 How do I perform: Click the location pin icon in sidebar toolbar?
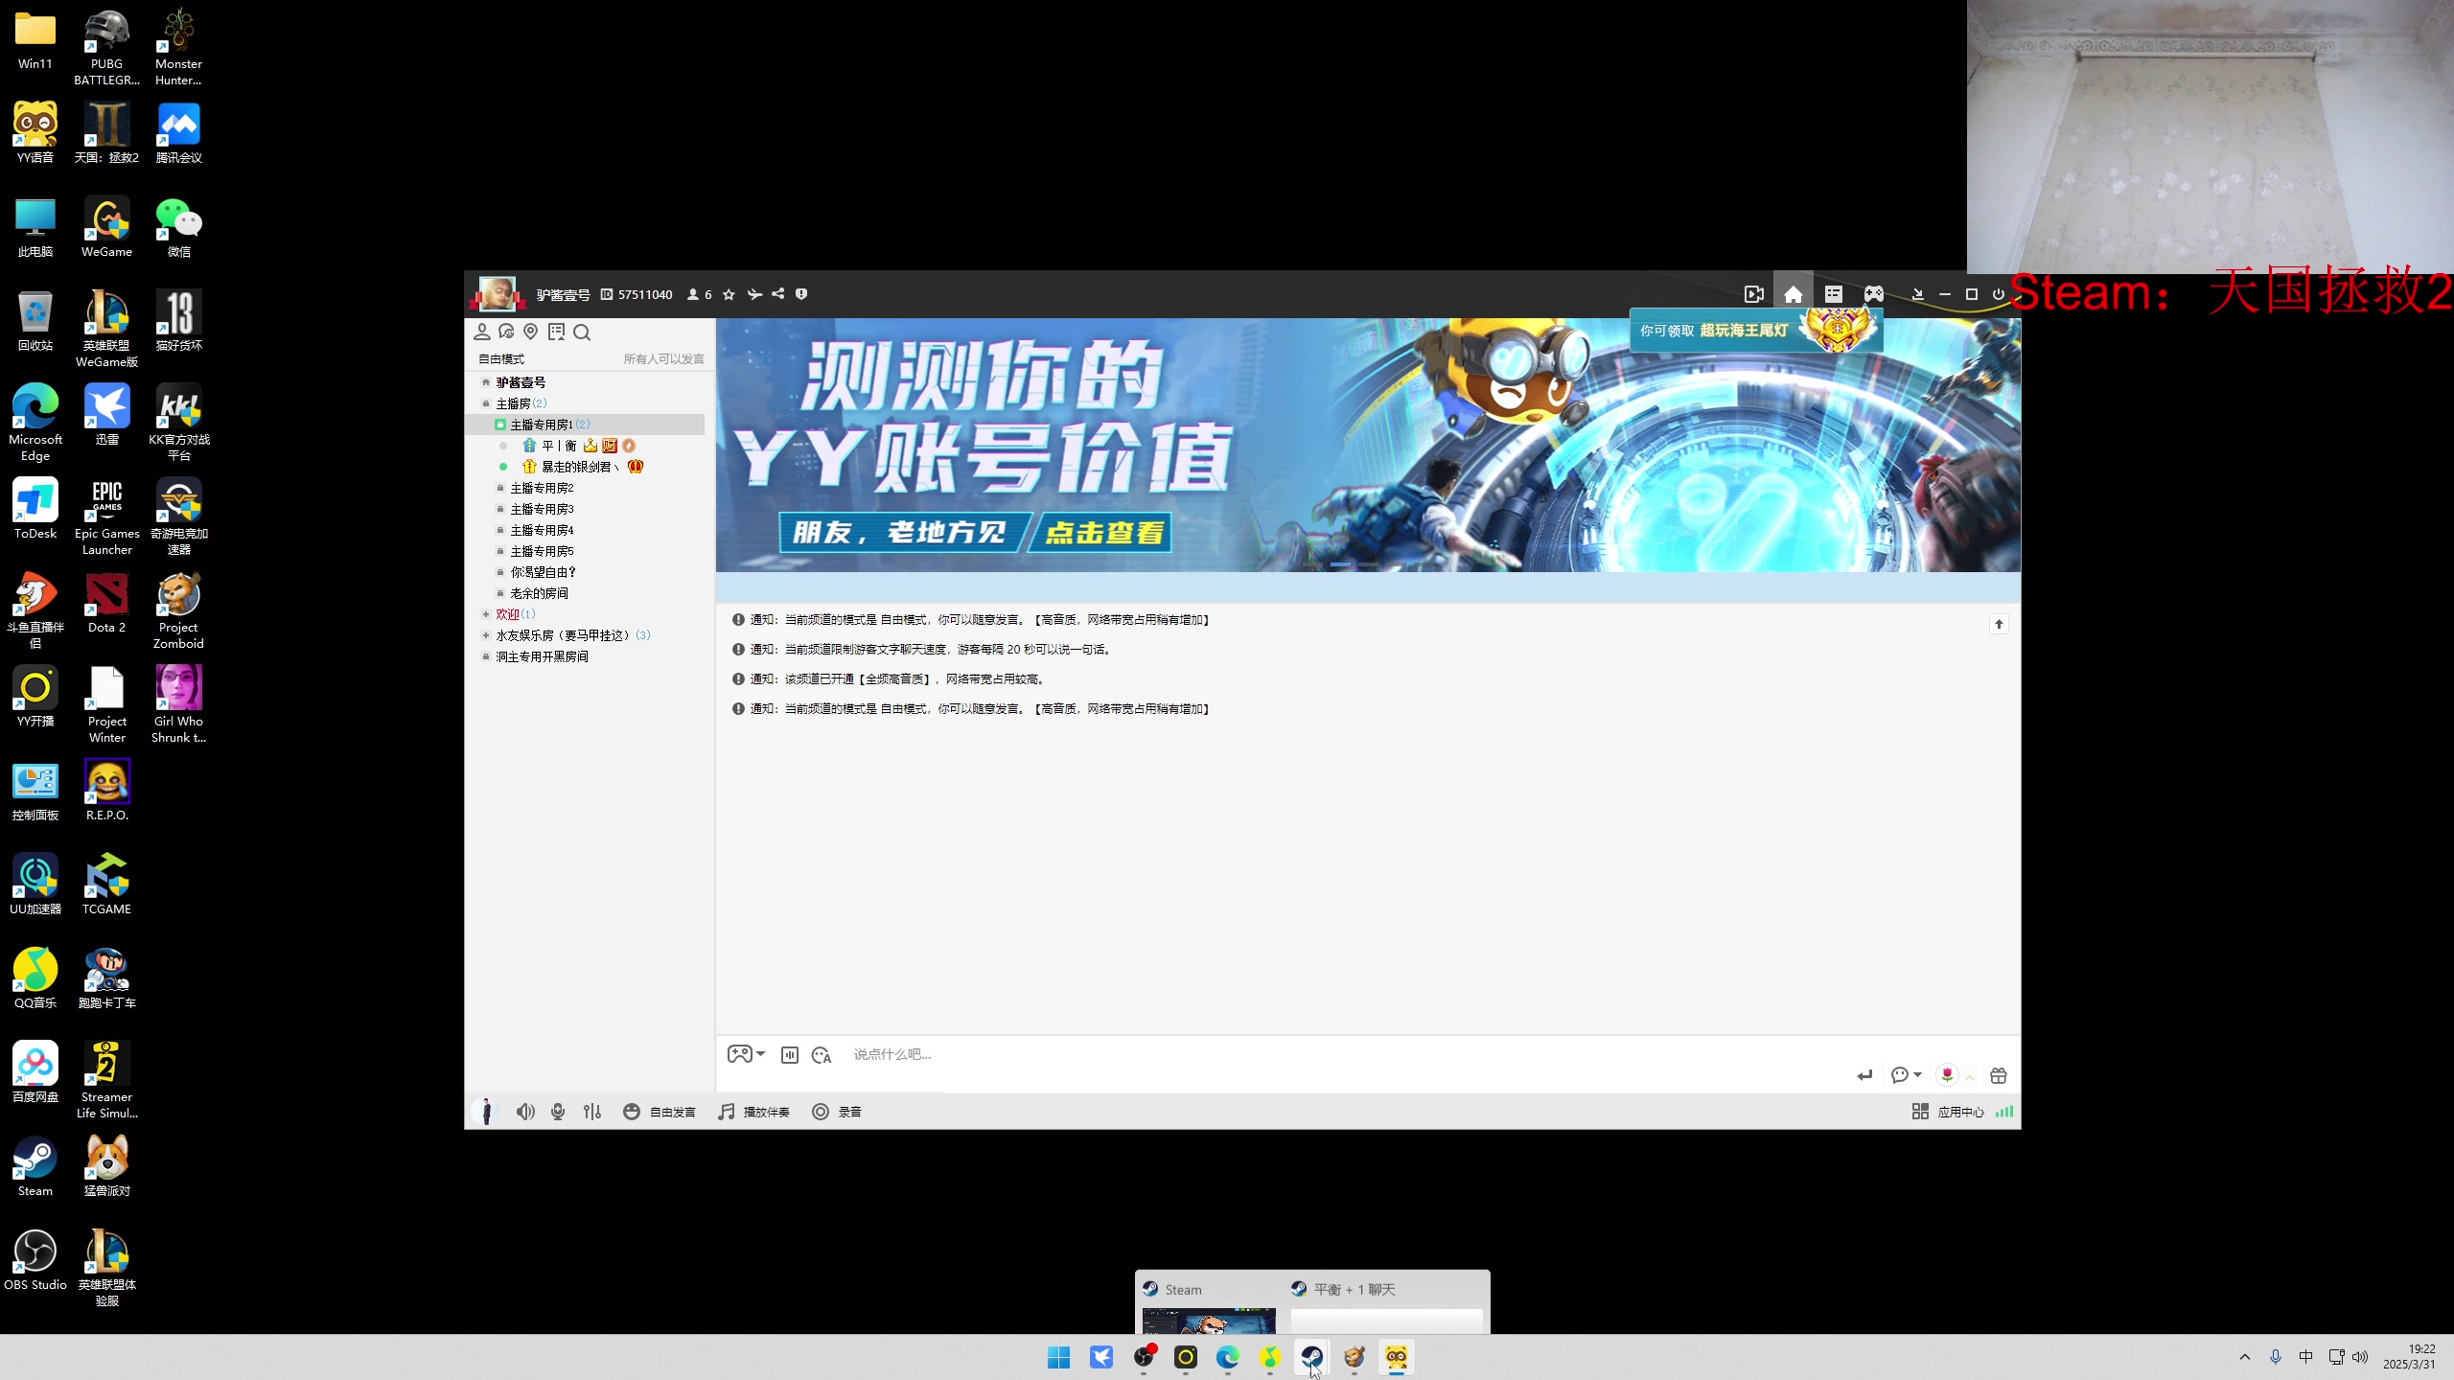(x=531, y=332)
